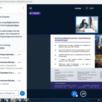This screenshot has height=102, width=102.
Task: Share webcam using the camera button
Action: [83, 94]
